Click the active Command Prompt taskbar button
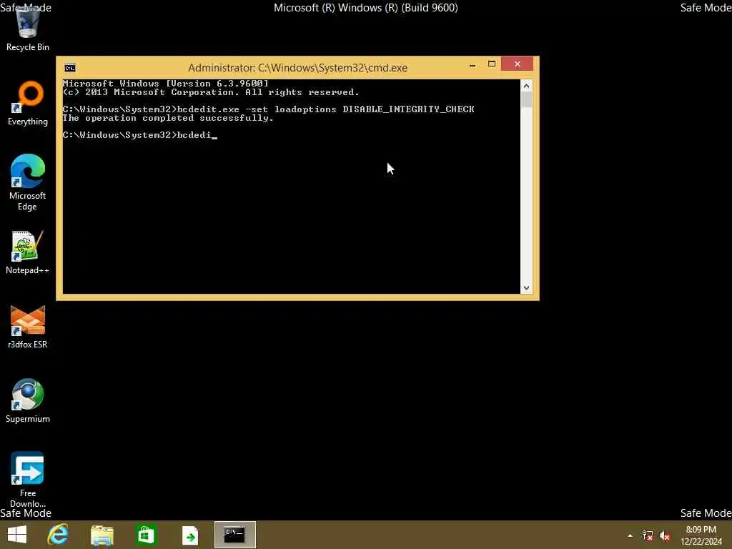 pyautogui.click(x=234, y=535)
